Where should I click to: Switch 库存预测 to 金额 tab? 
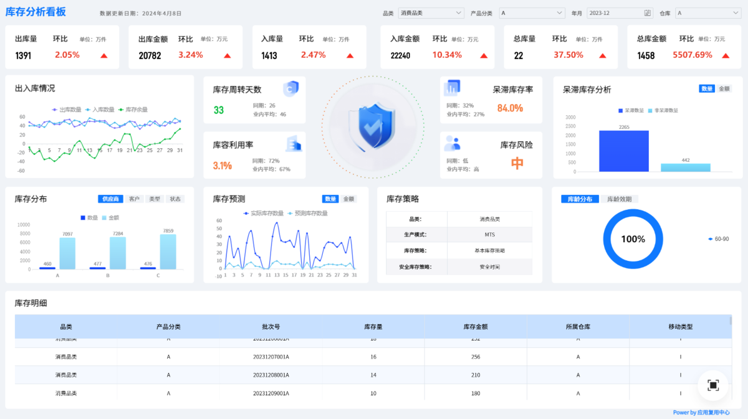348,199
